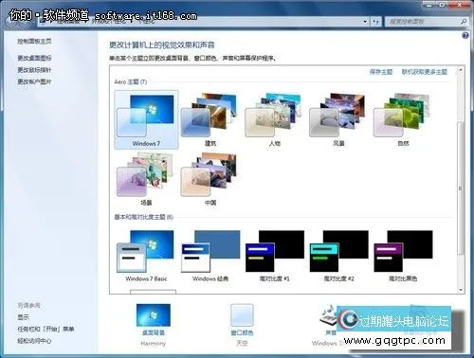Click the search magnifier icon
This screenshot has width=474, height=358.
click(x=464, y=22)
